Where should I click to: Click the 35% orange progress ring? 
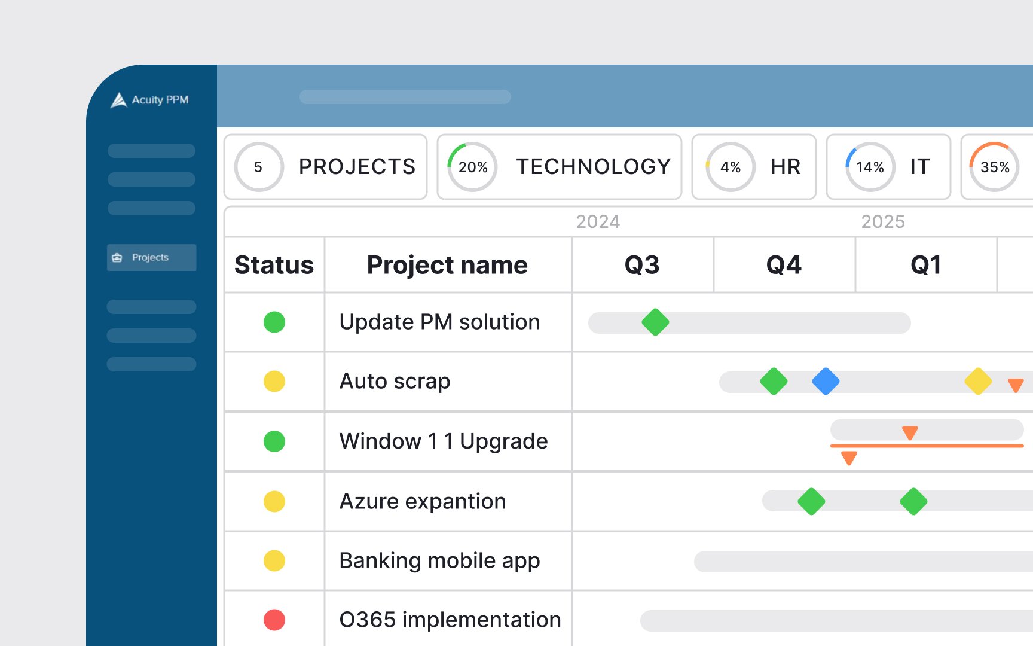994,167
